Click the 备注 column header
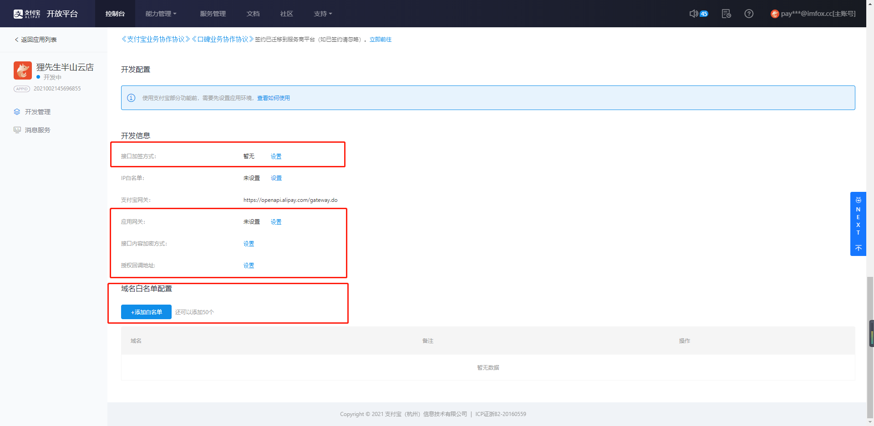 click(x=428, y=341)
